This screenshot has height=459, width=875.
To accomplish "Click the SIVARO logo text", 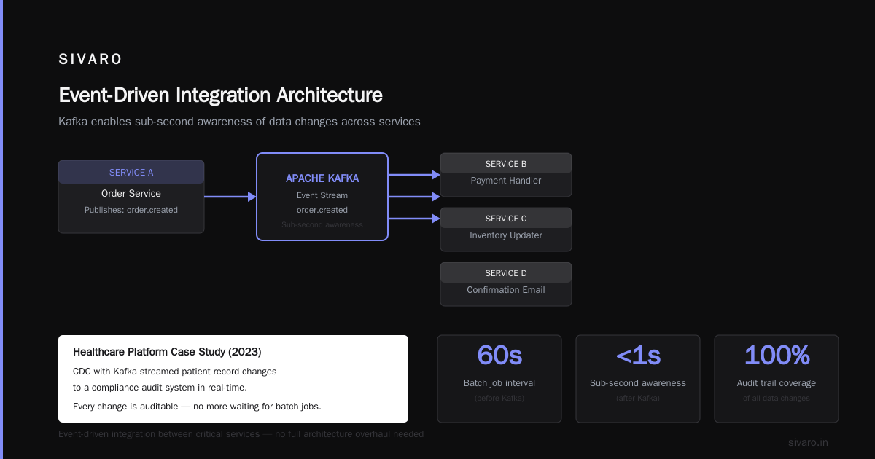I will click(x=90, y=60).
